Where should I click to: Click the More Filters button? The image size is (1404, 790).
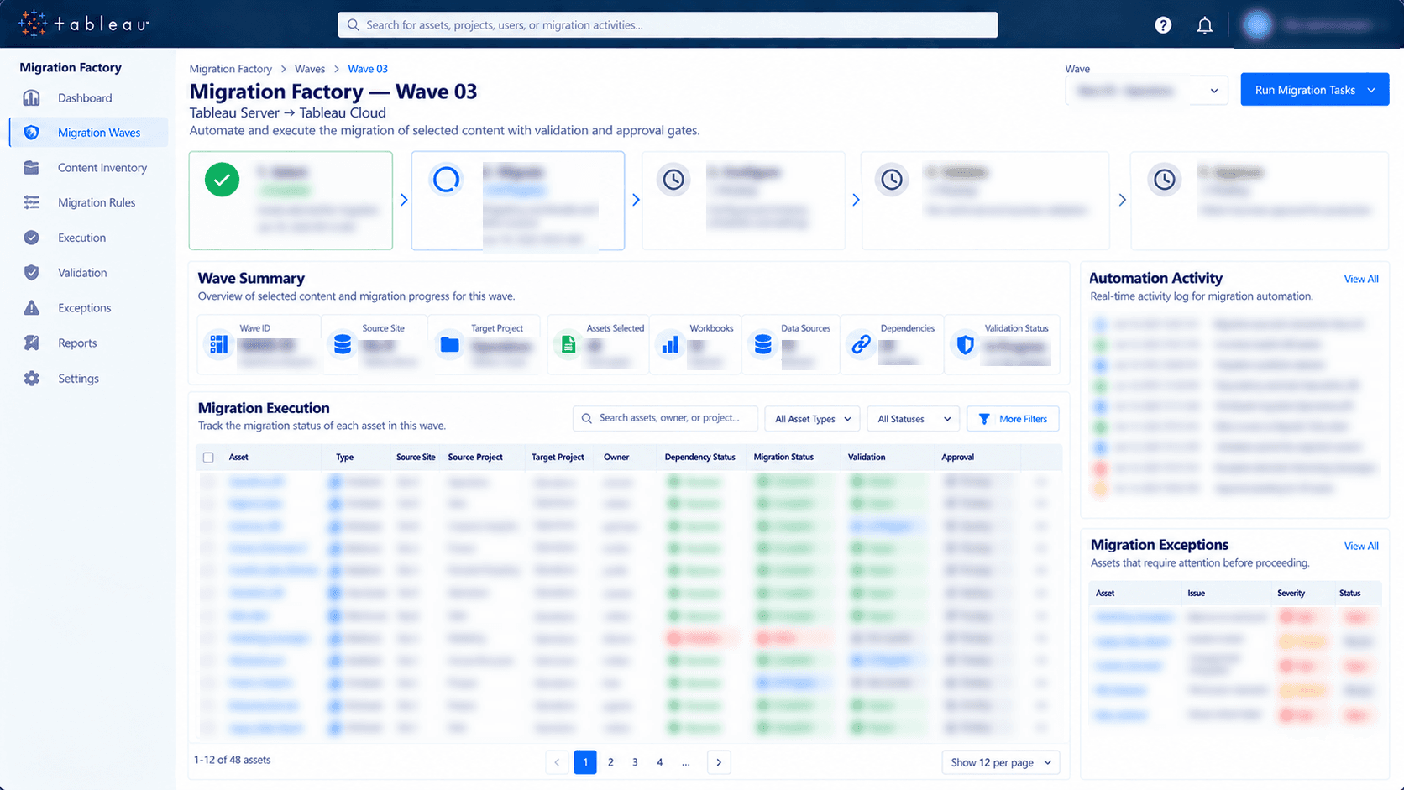[x=1013, y=419]
